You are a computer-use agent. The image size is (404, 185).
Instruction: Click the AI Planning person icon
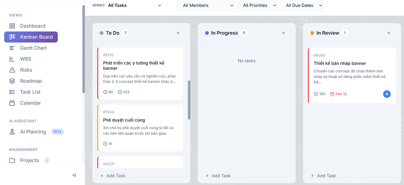(12, 132)
